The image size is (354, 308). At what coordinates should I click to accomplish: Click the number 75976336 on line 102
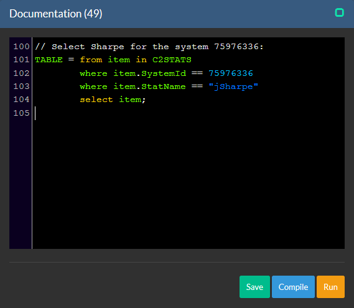[x=231, y=73]
